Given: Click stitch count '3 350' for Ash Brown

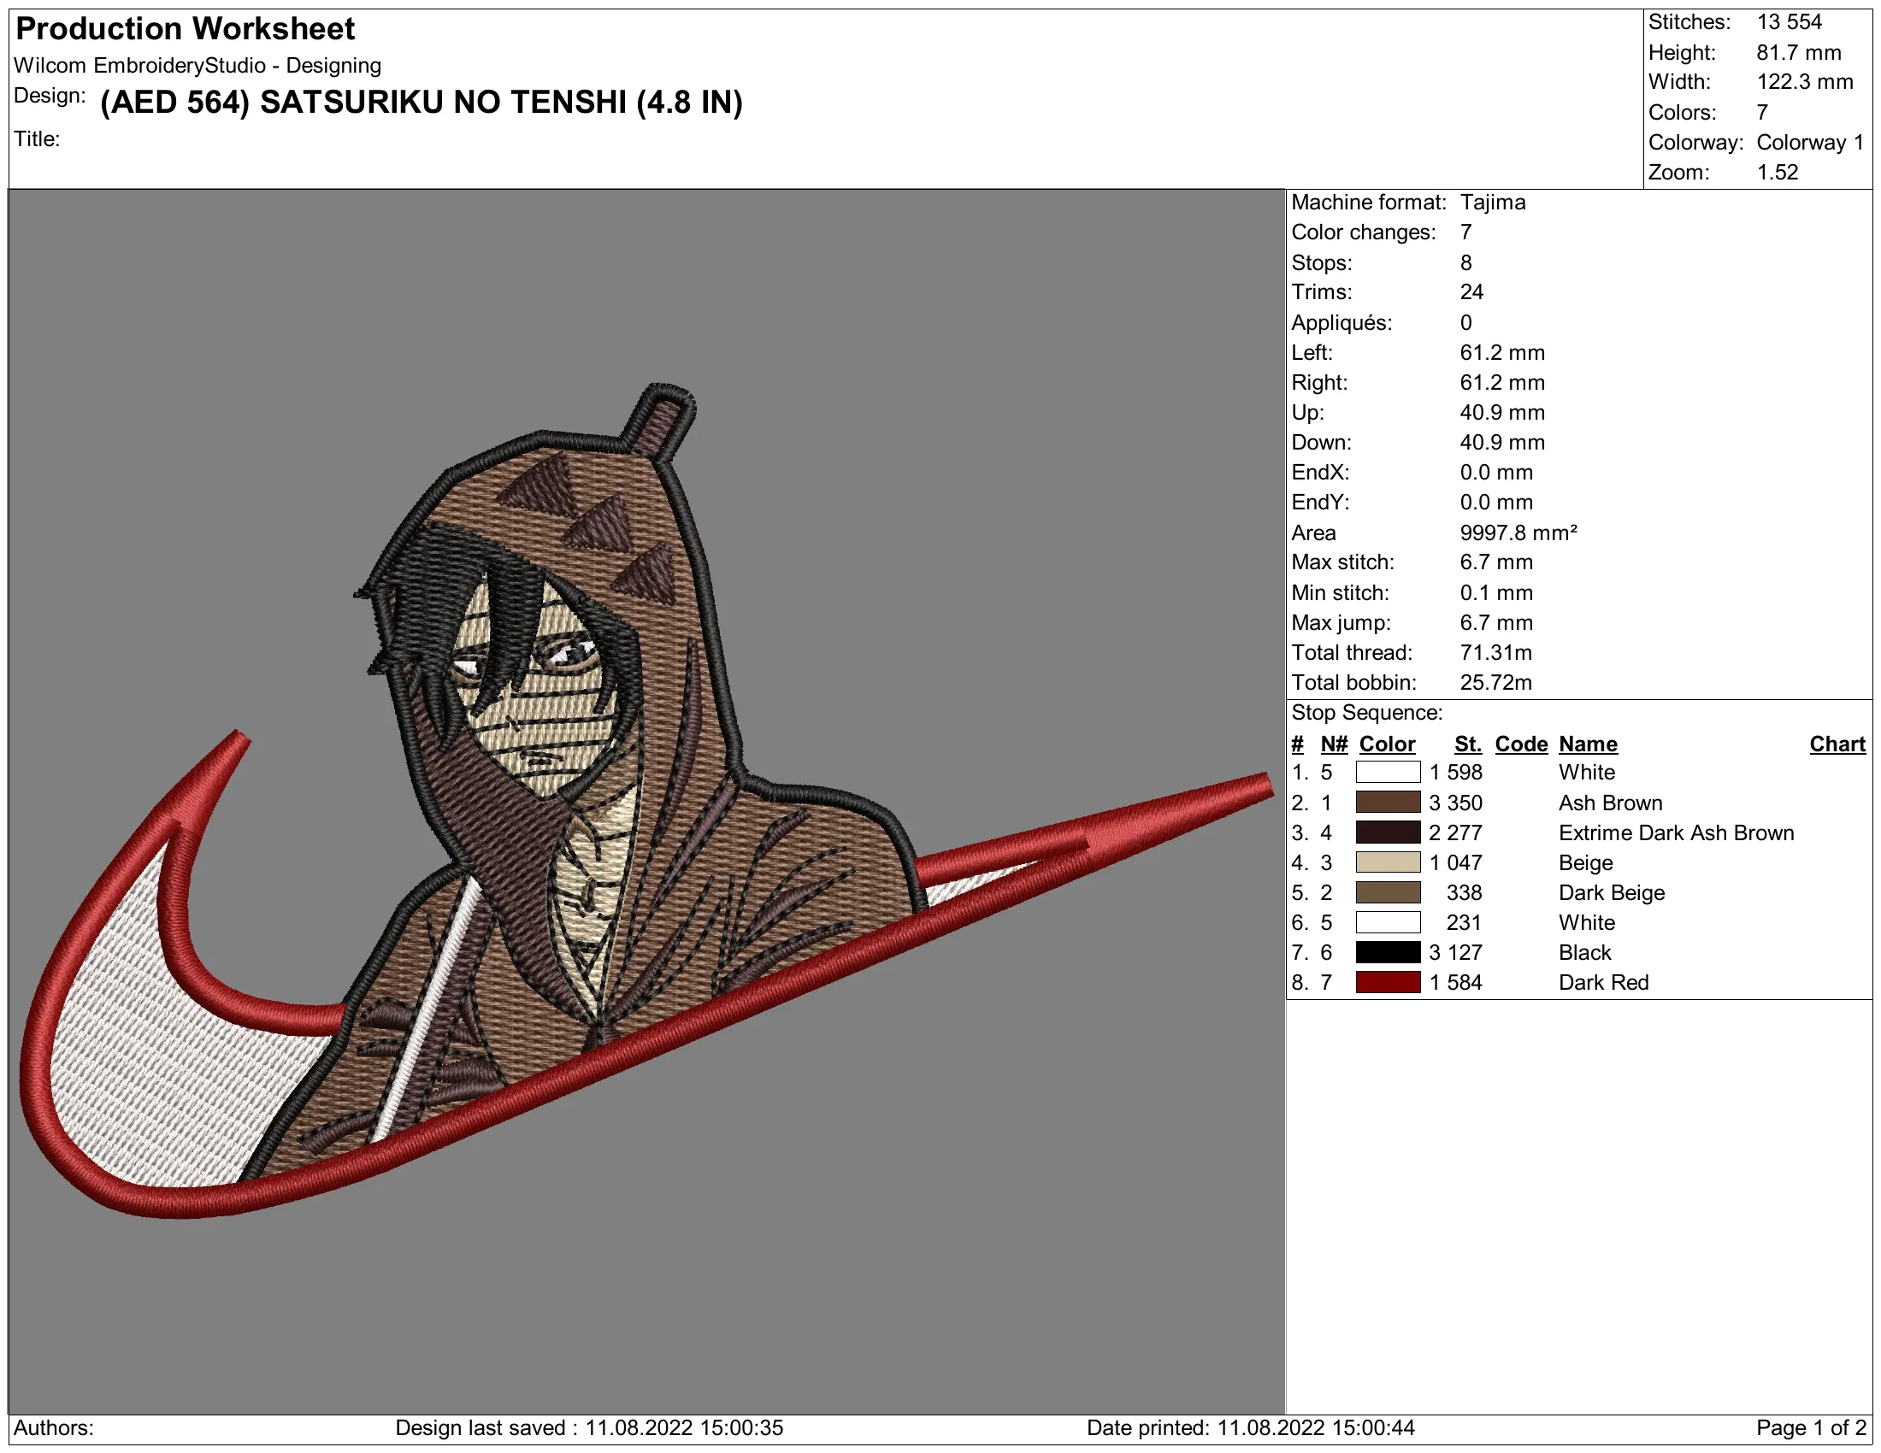Looking at the screenshot, I should click(1455, 803).
